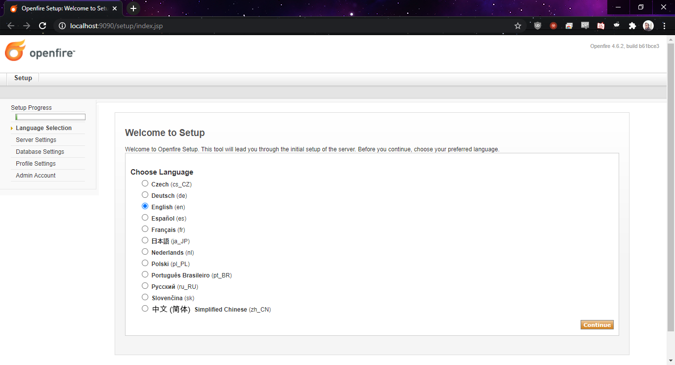This screenshot has height=365, width=675.
Task: Reload the page
Action: pyautogui.click(x=42, y=26)
